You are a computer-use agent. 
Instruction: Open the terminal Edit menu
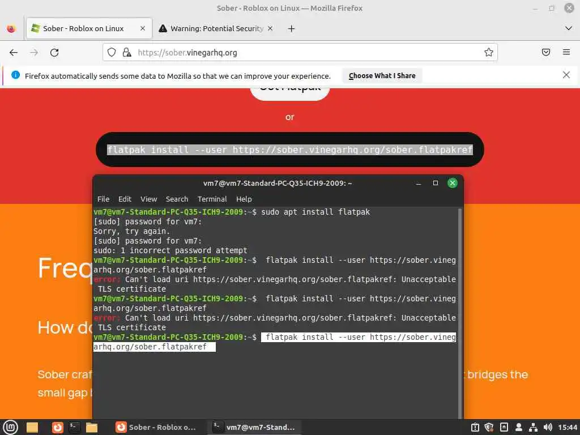pos(125,199)
